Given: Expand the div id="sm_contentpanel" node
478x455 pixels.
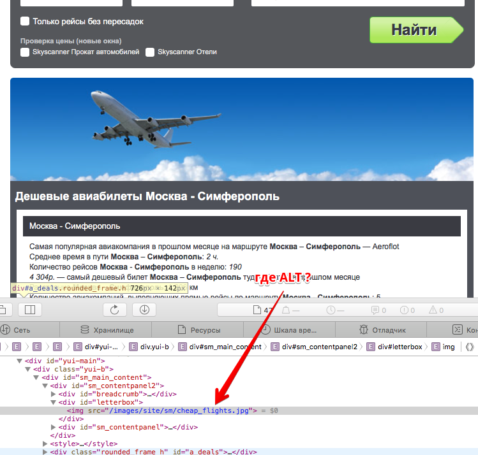Looking at the screenshot, I should pos(54,427).
